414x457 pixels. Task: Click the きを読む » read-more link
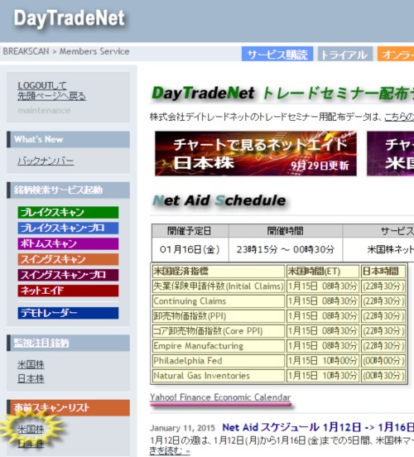(170, 451)
